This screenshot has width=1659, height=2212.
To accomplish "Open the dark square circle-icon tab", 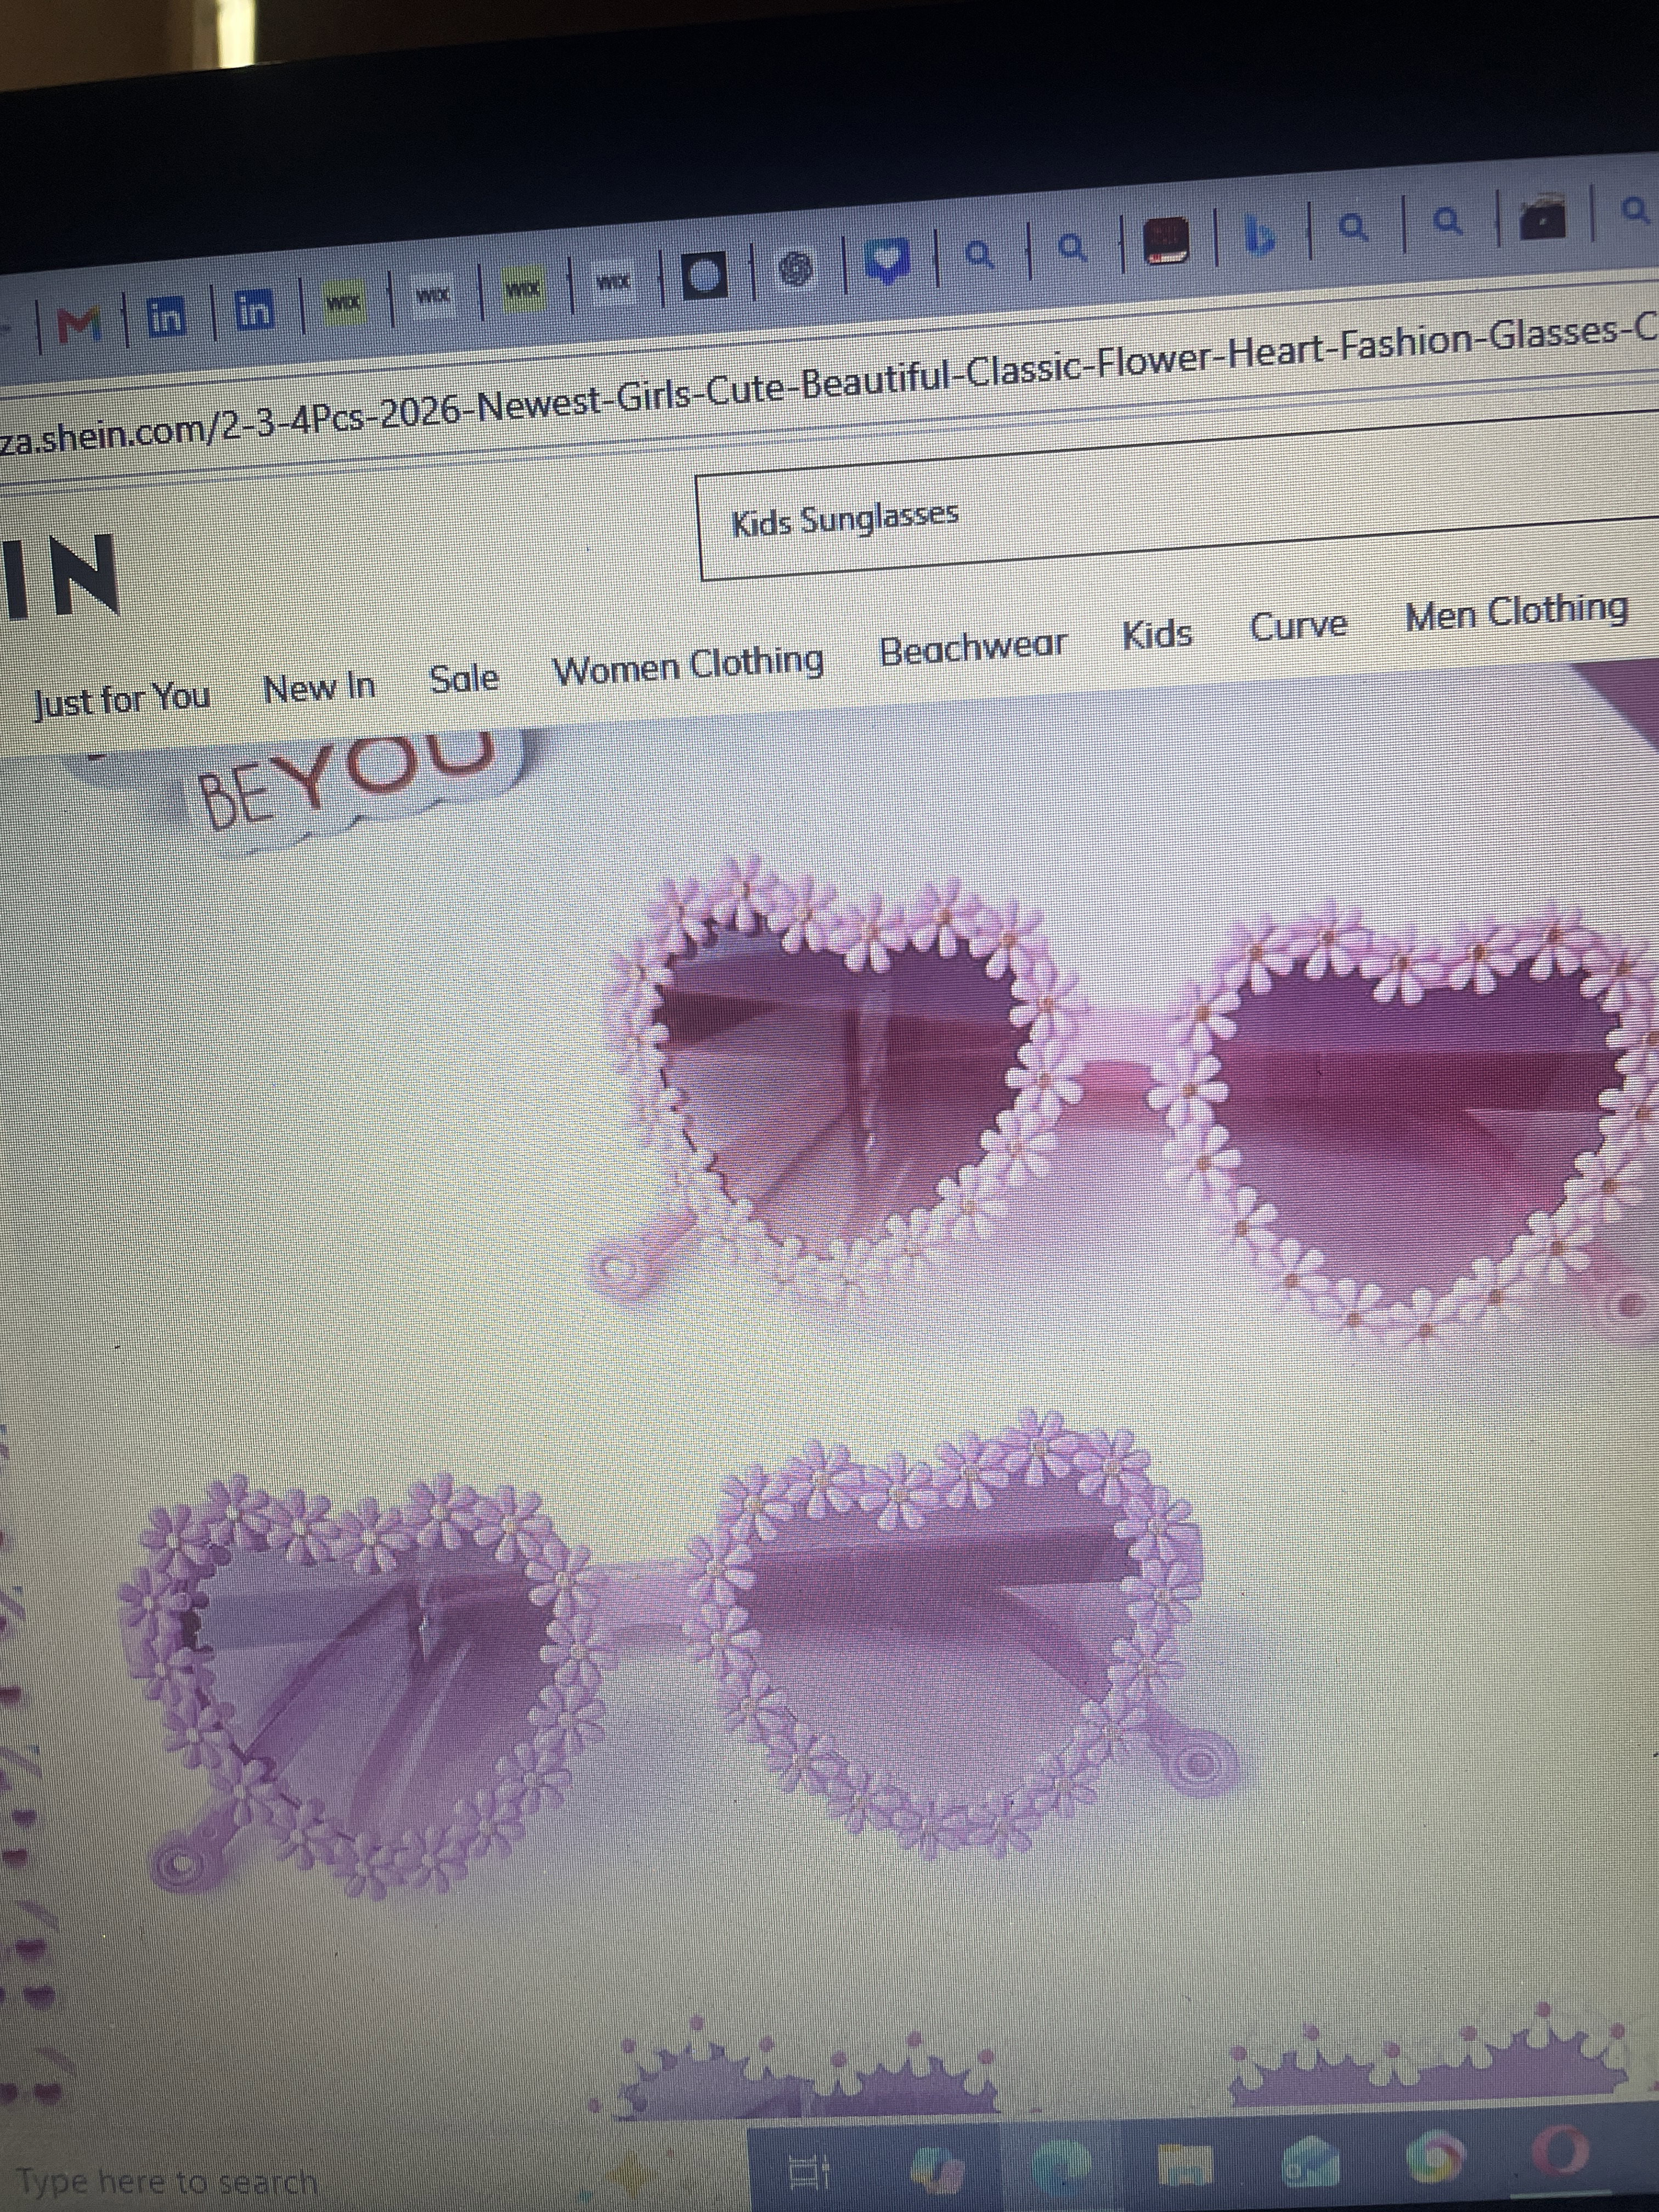I will point(705,275).
